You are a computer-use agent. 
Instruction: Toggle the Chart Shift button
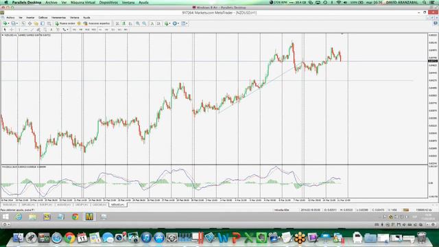(x=158, y=23)
